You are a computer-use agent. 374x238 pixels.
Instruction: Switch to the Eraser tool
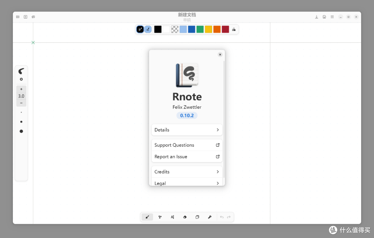pyautogui.click(x=185, y=217)
